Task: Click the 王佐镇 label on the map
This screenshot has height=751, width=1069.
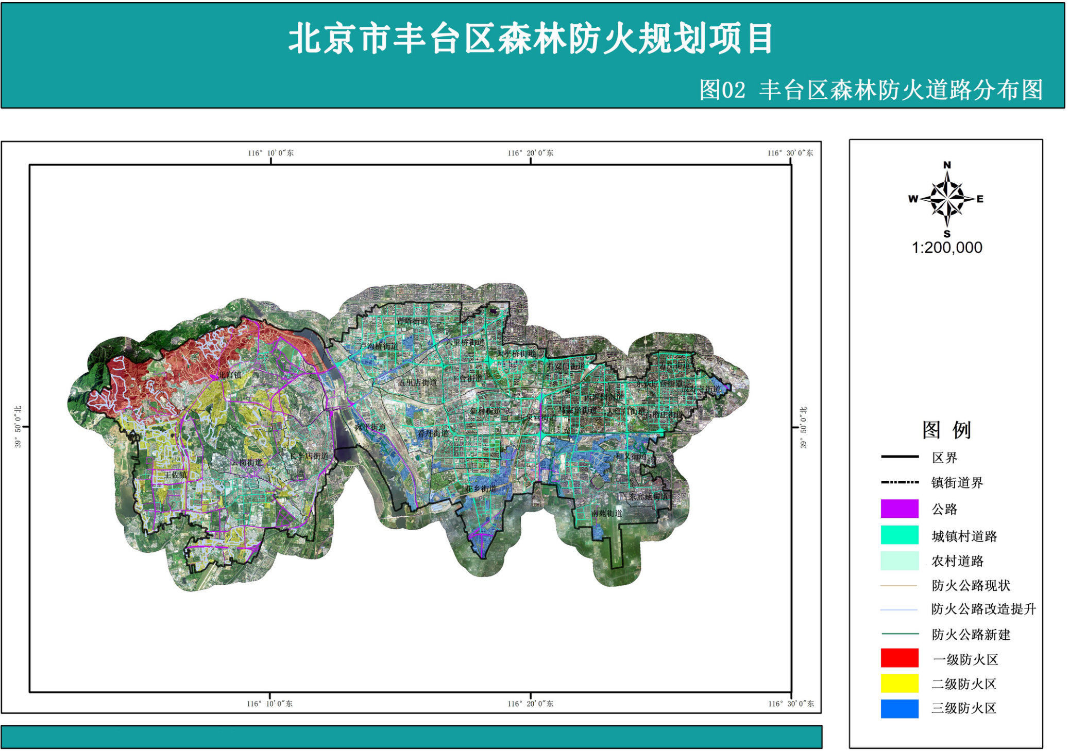Action: pyautogui.click(x=176, y=475)
